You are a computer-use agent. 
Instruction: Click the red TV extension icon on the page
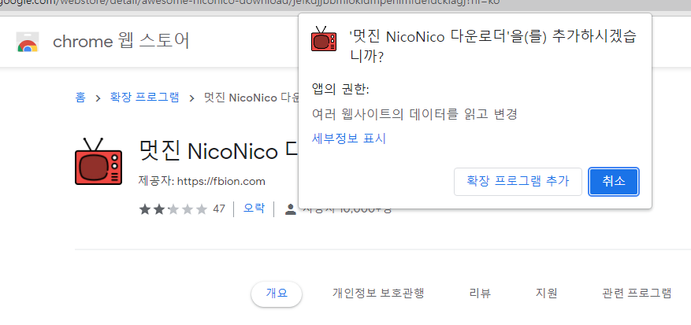tap(98, 161)
